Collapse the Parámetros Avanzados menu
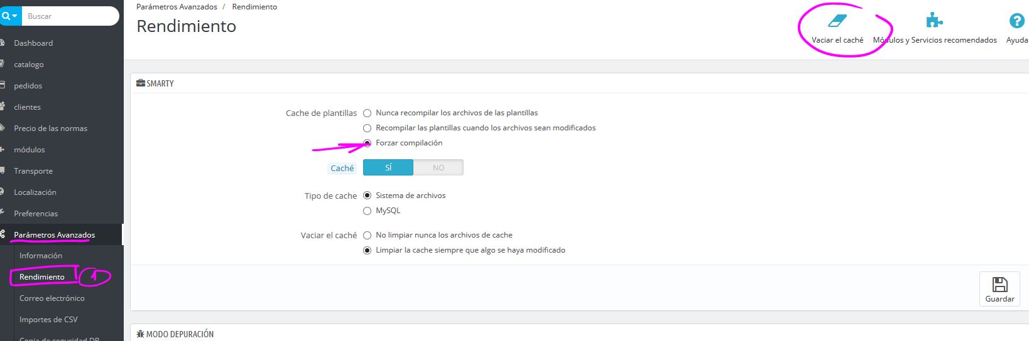The height and width of the screenshot is (341, 1029). 55,235
